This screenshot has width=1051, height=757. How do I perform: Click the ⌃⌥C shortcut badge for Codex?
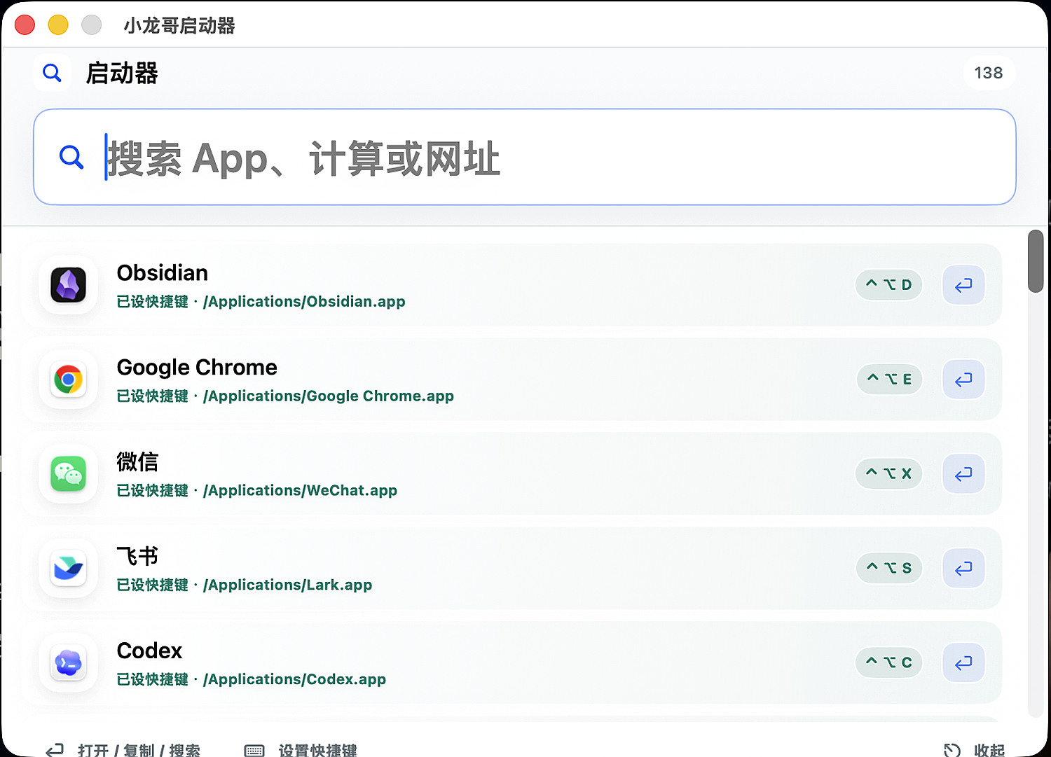coord(888,662)
